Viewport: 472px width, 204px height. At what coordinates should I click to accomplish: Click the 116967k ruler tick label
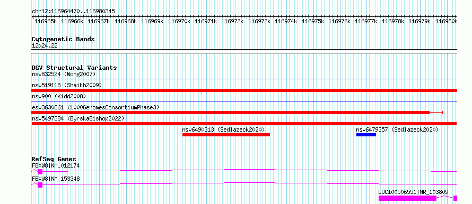[x=99, y=21]
